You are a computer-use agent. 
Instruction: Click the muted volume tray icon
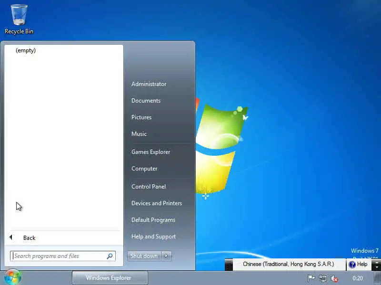click(334, 279)
